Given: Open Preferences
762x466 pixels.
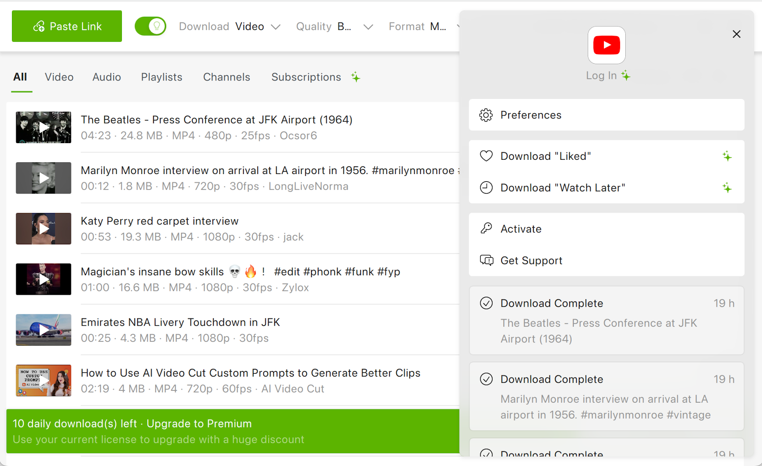Looking at the screenshot, I should click(606, 115).
